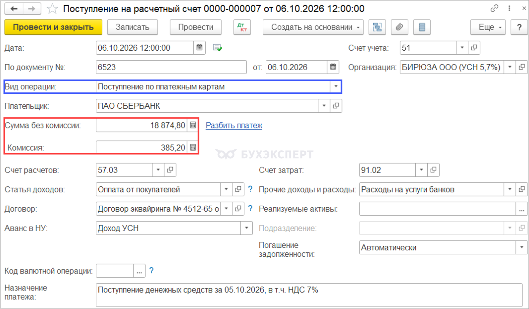Click Провести и закрыть button

pos(53,27)
